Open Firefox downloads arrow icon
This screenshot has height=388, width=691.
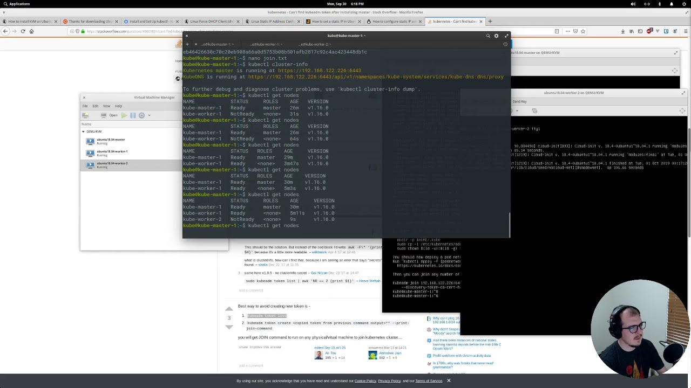(622, 31)
